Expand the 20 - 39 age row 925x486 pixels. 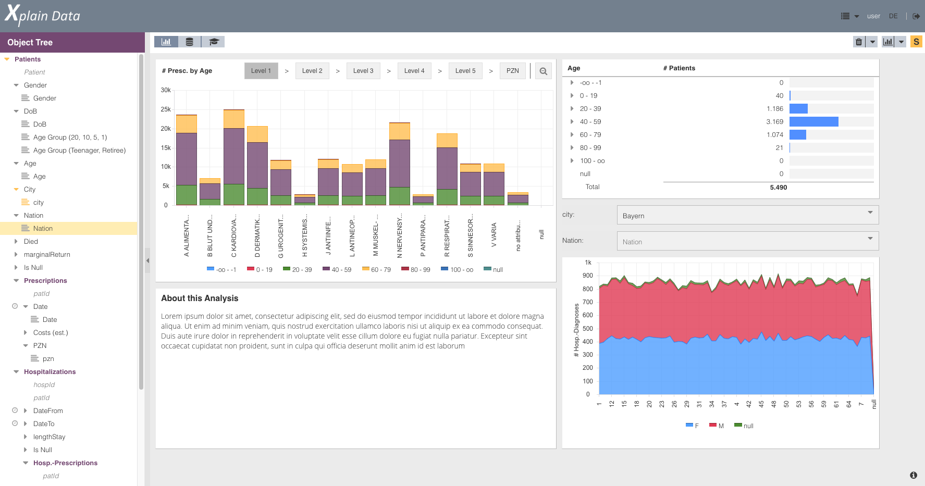(572, 108)
